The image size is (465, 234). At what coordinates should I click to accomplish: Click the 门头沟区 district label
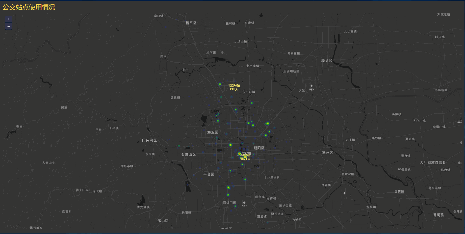pos(149,140)
